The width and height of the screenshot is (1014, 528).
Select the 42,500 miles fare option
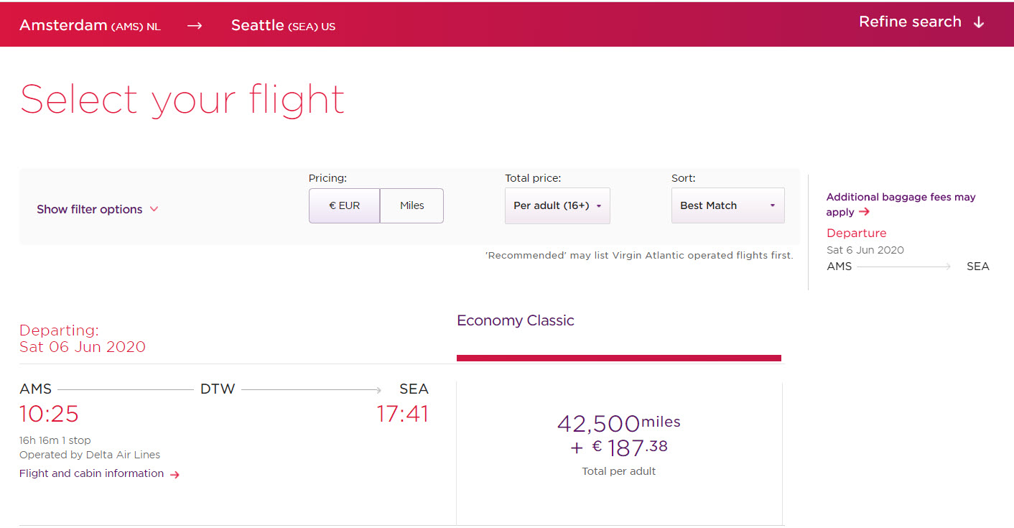618,440
